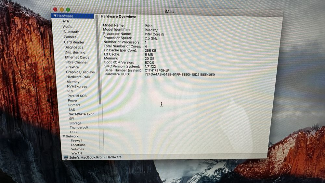The image size is (325, 183).
Task: Click the 2.5 GHz processor speed
Action: pos(151,38)
